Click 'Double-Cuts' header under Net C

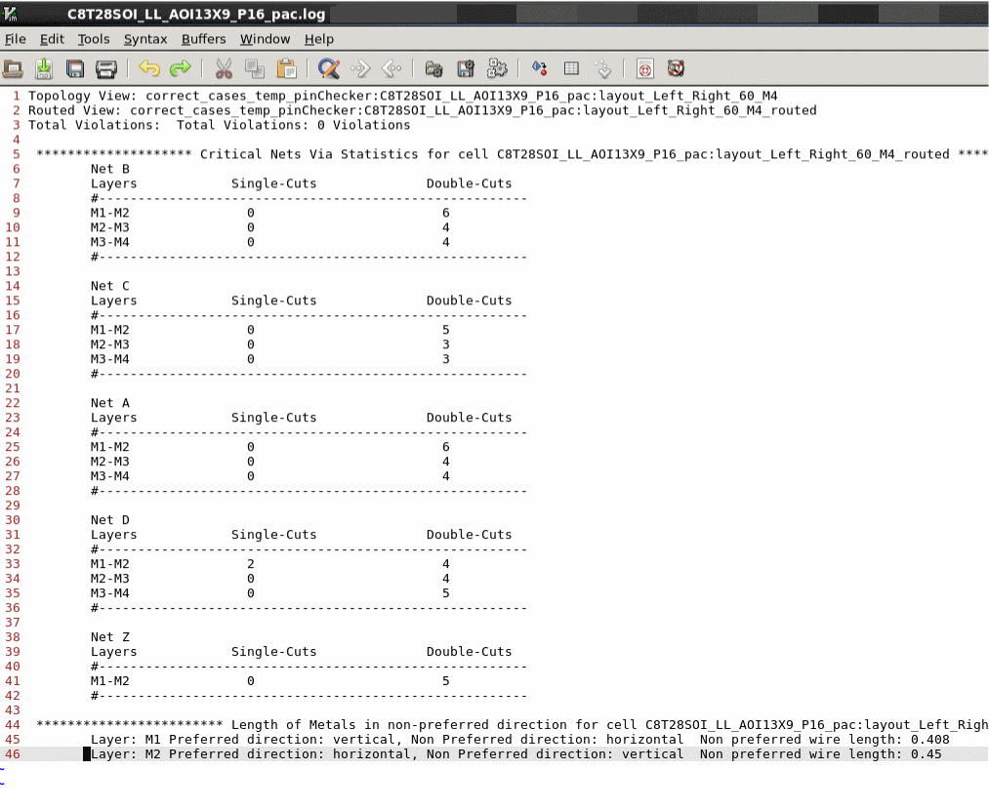(x=469, y=301)
